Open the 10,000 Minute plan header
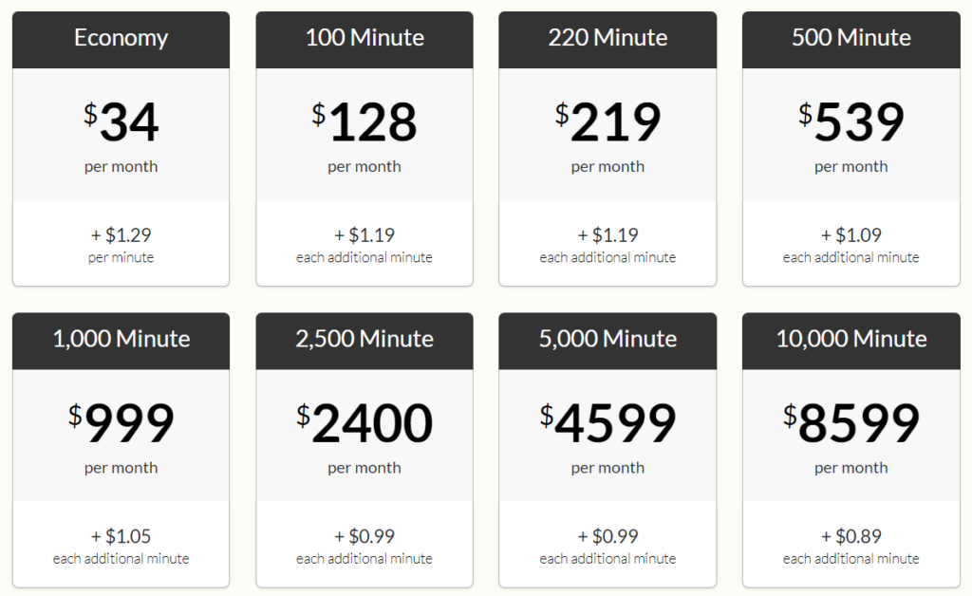Image resolution: width=972 pixels, height=596 pixels. [x=851, y=341]
